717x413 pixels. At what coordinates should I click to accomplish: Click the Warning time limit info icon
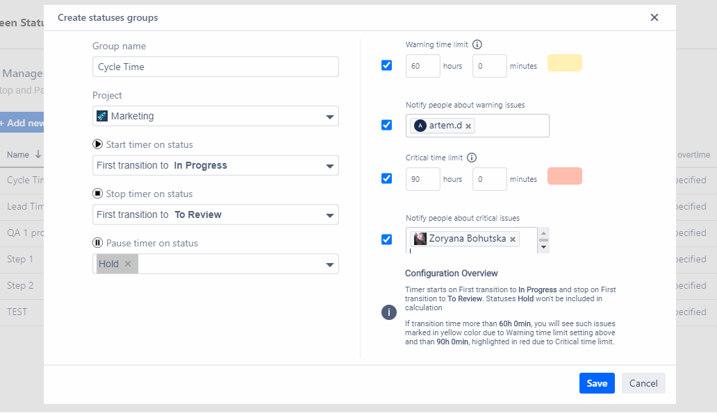[x=477, y=44]
